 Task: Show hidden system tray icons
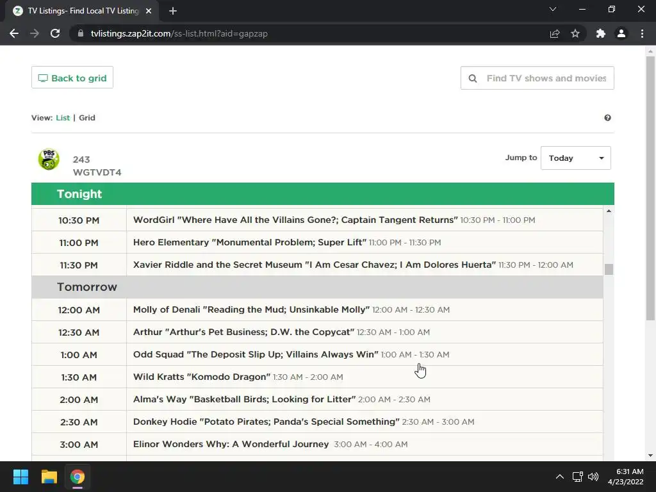pyautogui.click(x=559, y=477)
